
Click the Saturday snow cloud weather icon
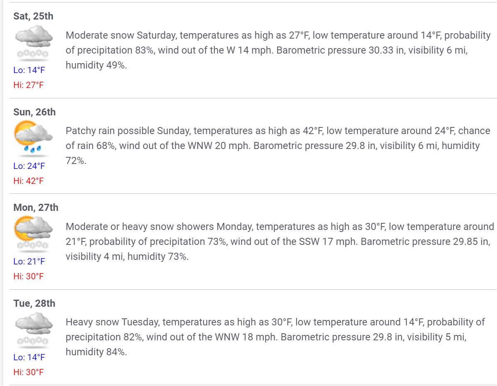[33, 43]
